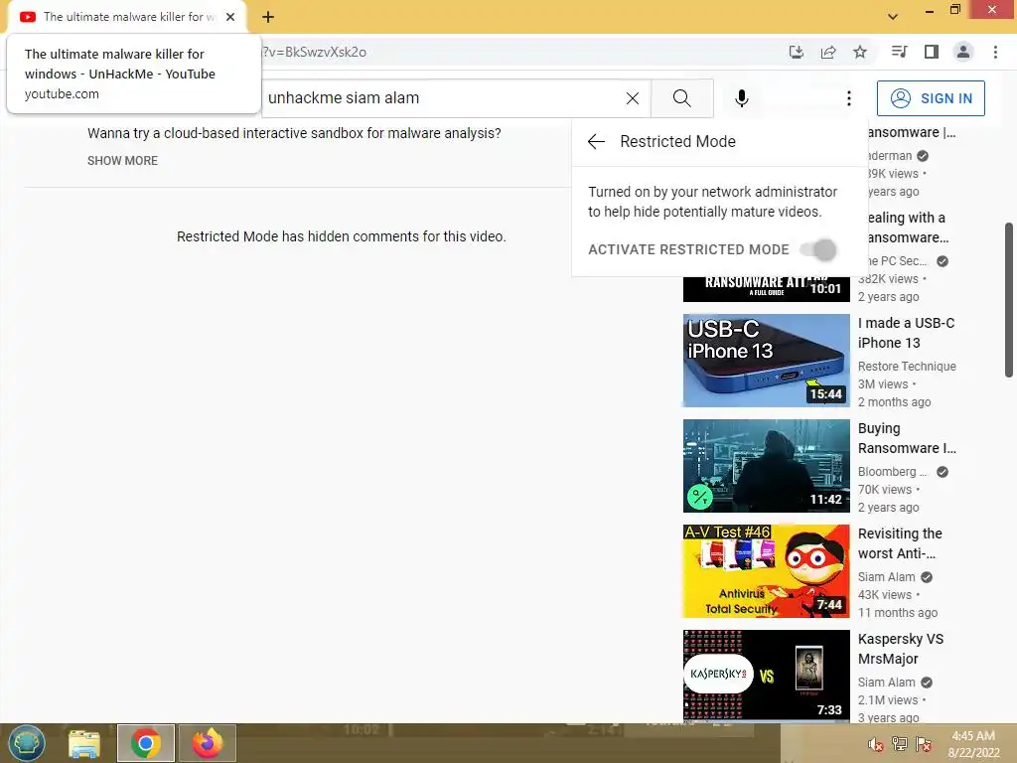Open Ransomware Attack 10:01 thumbnail
The image size is (1017, 763).
[766, 289]
